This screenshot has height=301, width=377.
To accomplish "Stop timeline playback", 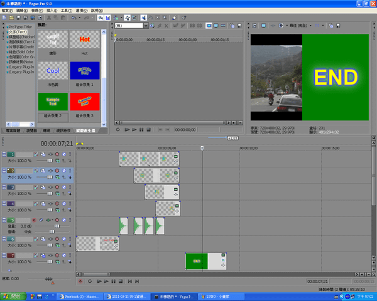I will tap(121, 282).
